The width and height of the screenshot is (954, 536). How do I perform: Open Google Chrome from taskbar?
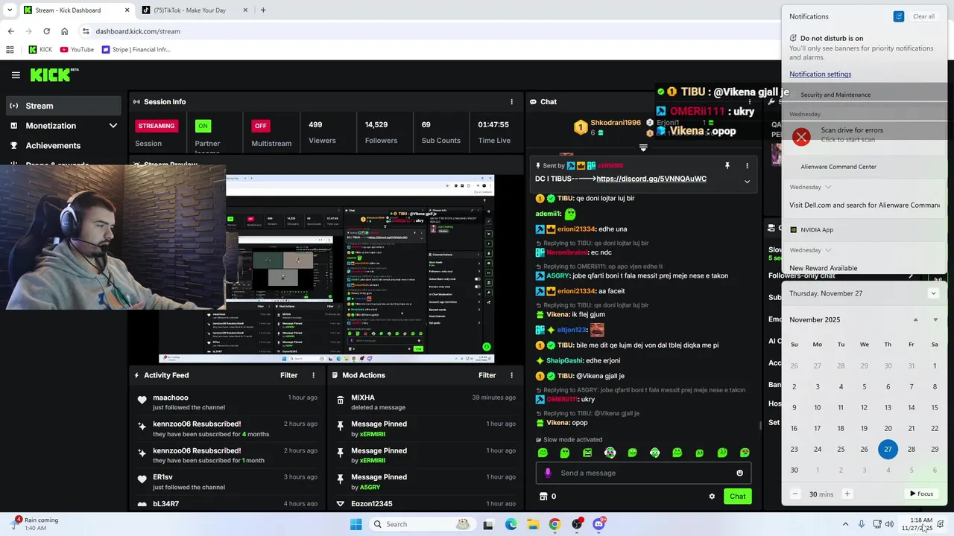pyautogui.click(x=555, y=524)
